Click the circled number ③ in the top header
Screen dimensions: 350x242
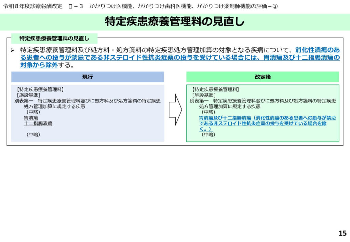pos(275,6)
